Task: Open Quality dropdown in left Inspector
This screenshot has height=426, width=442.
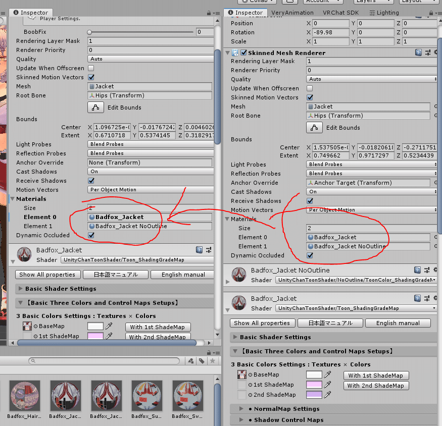Action: point(151,59)
